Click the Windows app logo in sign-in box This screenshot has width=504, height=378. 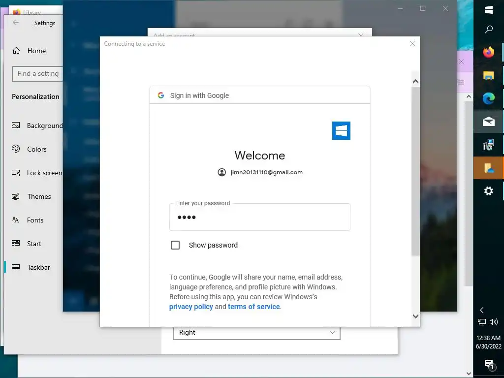click(x=341, y=130)
